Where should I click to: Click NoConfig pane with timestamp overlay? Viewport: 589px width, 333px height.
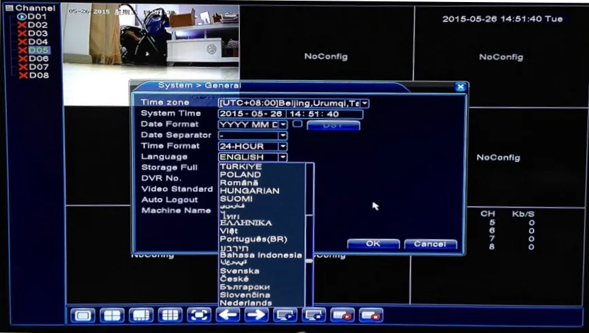coord(501,56)
